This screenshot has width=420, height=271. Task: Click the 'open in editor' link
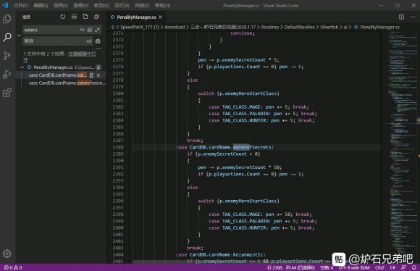pos(82,54)
